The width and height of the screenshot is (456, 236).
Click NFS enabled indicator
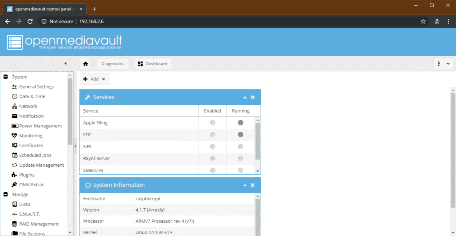point(212,147)
